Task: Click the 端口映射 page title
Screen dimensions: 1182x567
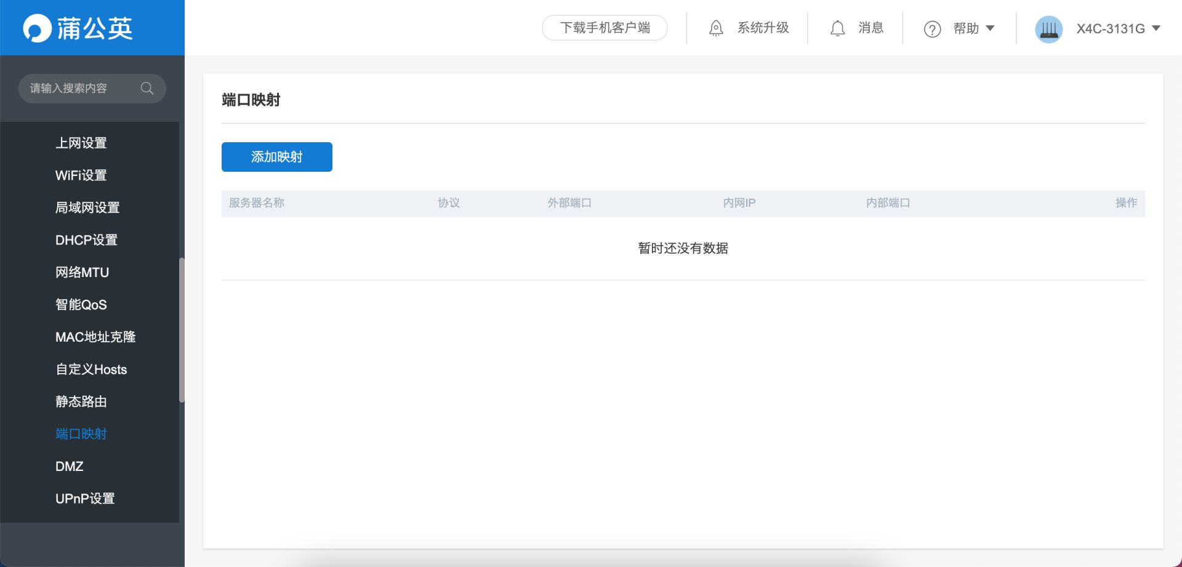Action: click(x=251, y=100)
